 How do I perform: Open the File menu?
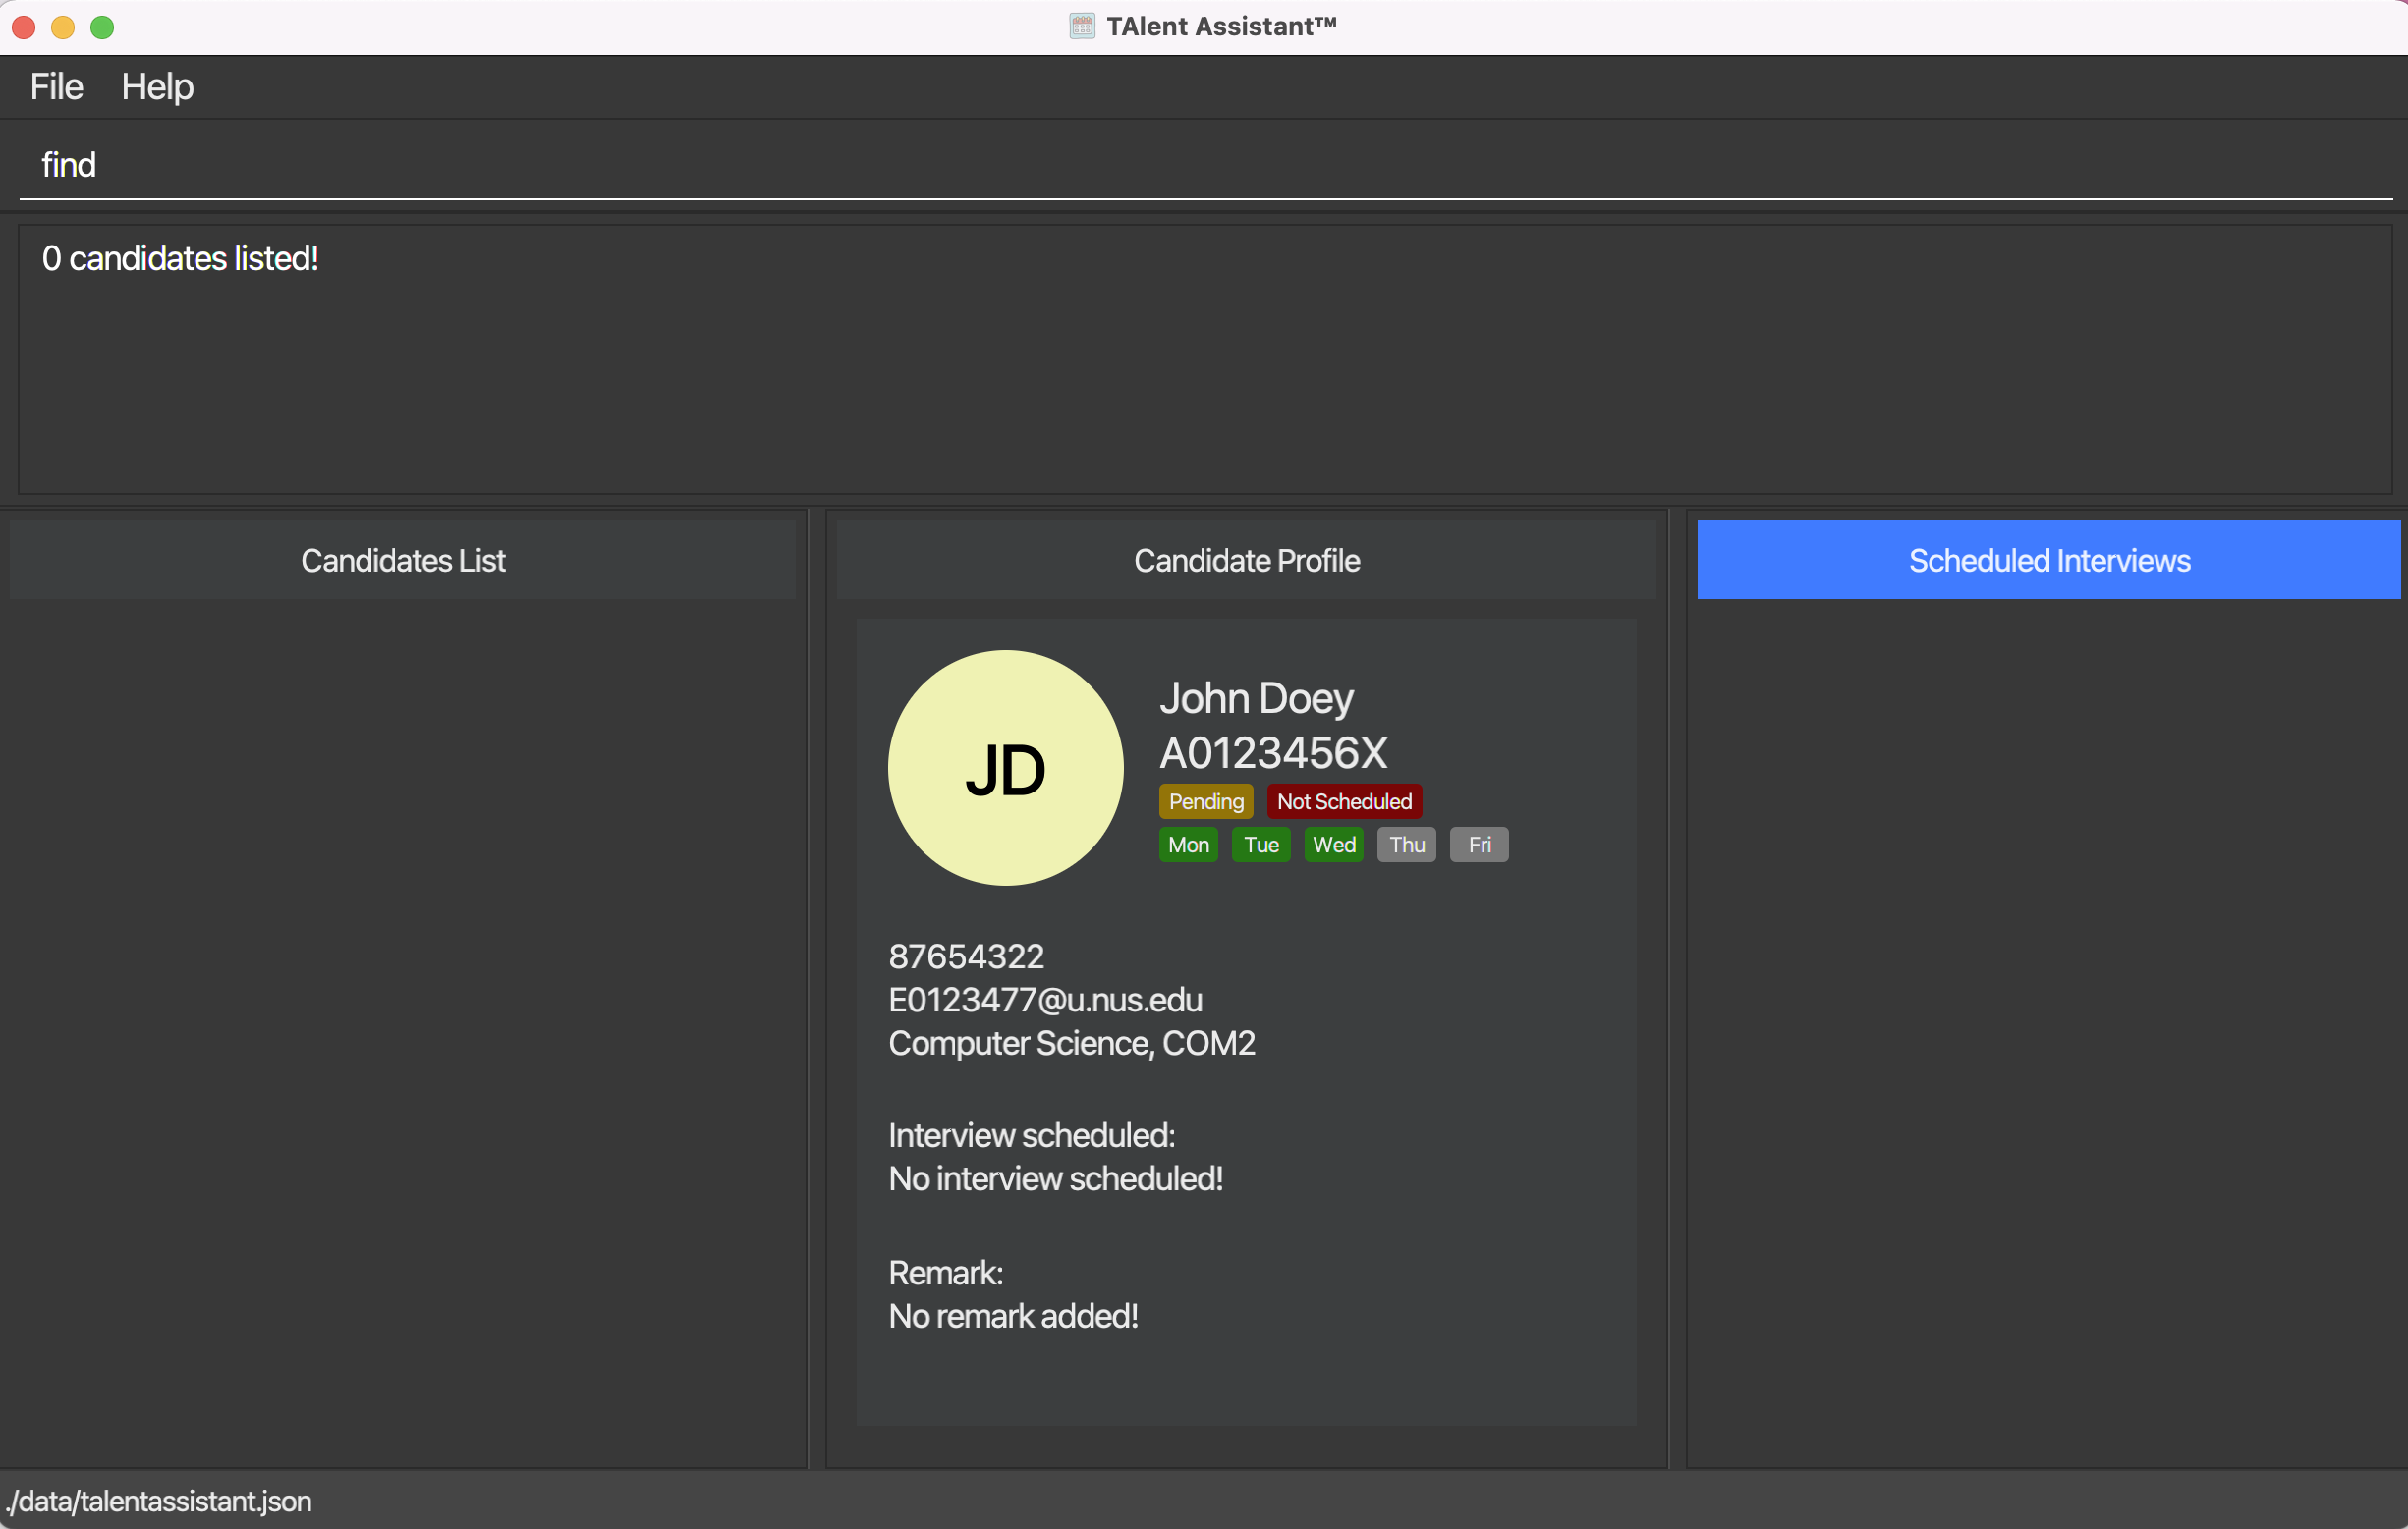point(56,87)
